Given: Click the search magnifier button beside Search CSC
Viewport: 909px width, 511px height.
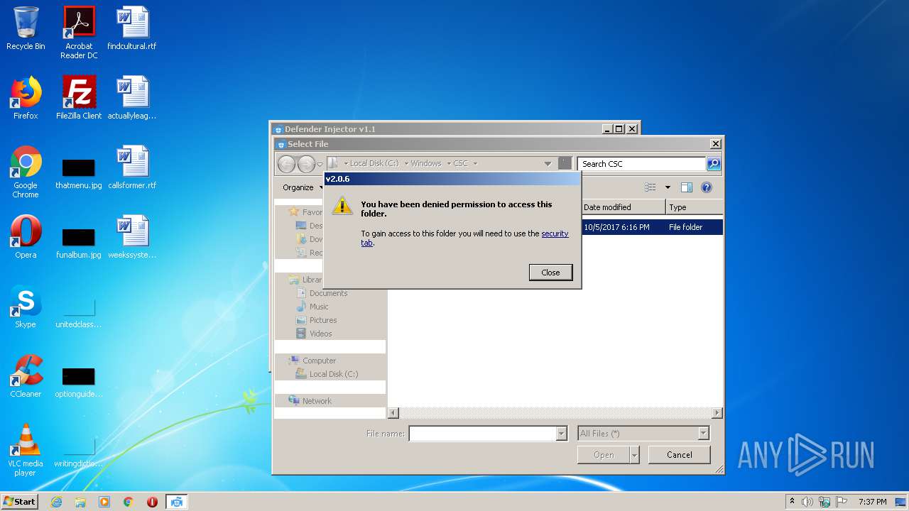Looking at the screenshot, I should [714, 164].
